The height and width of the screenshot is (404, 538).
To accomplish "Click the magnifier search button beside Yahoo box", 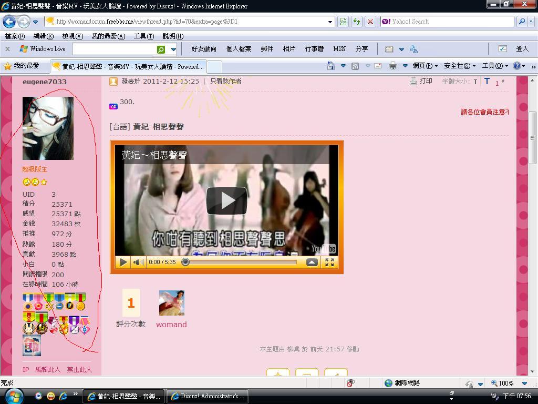I will coord(522,21).
